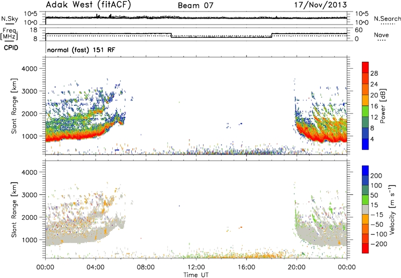This screenshot has height=278, width=401.
Task: Click the 'Beam 07' label
Action: pyautogui.click(x=195, y=6)
